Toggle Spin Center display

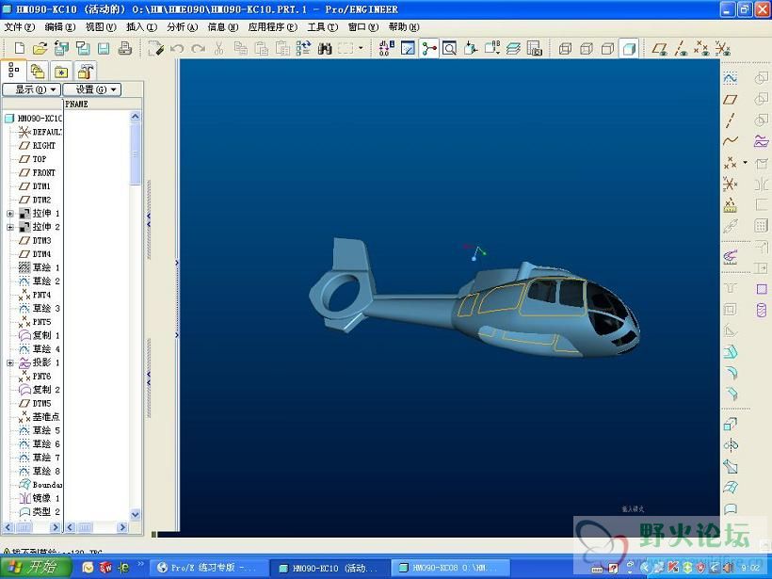[x=428, y=48]
